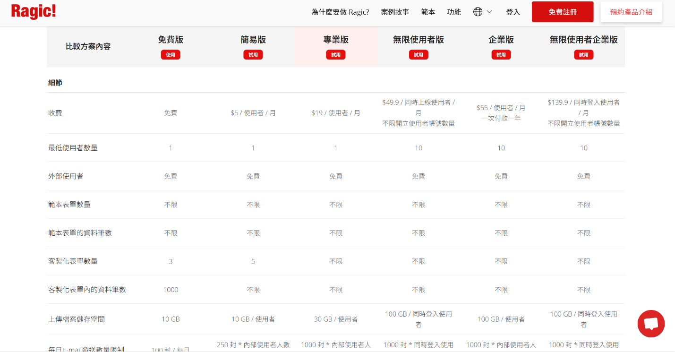Click the 試用 button under 專業版
Screen dimensions: 675x352
click(x=336, y=55)
